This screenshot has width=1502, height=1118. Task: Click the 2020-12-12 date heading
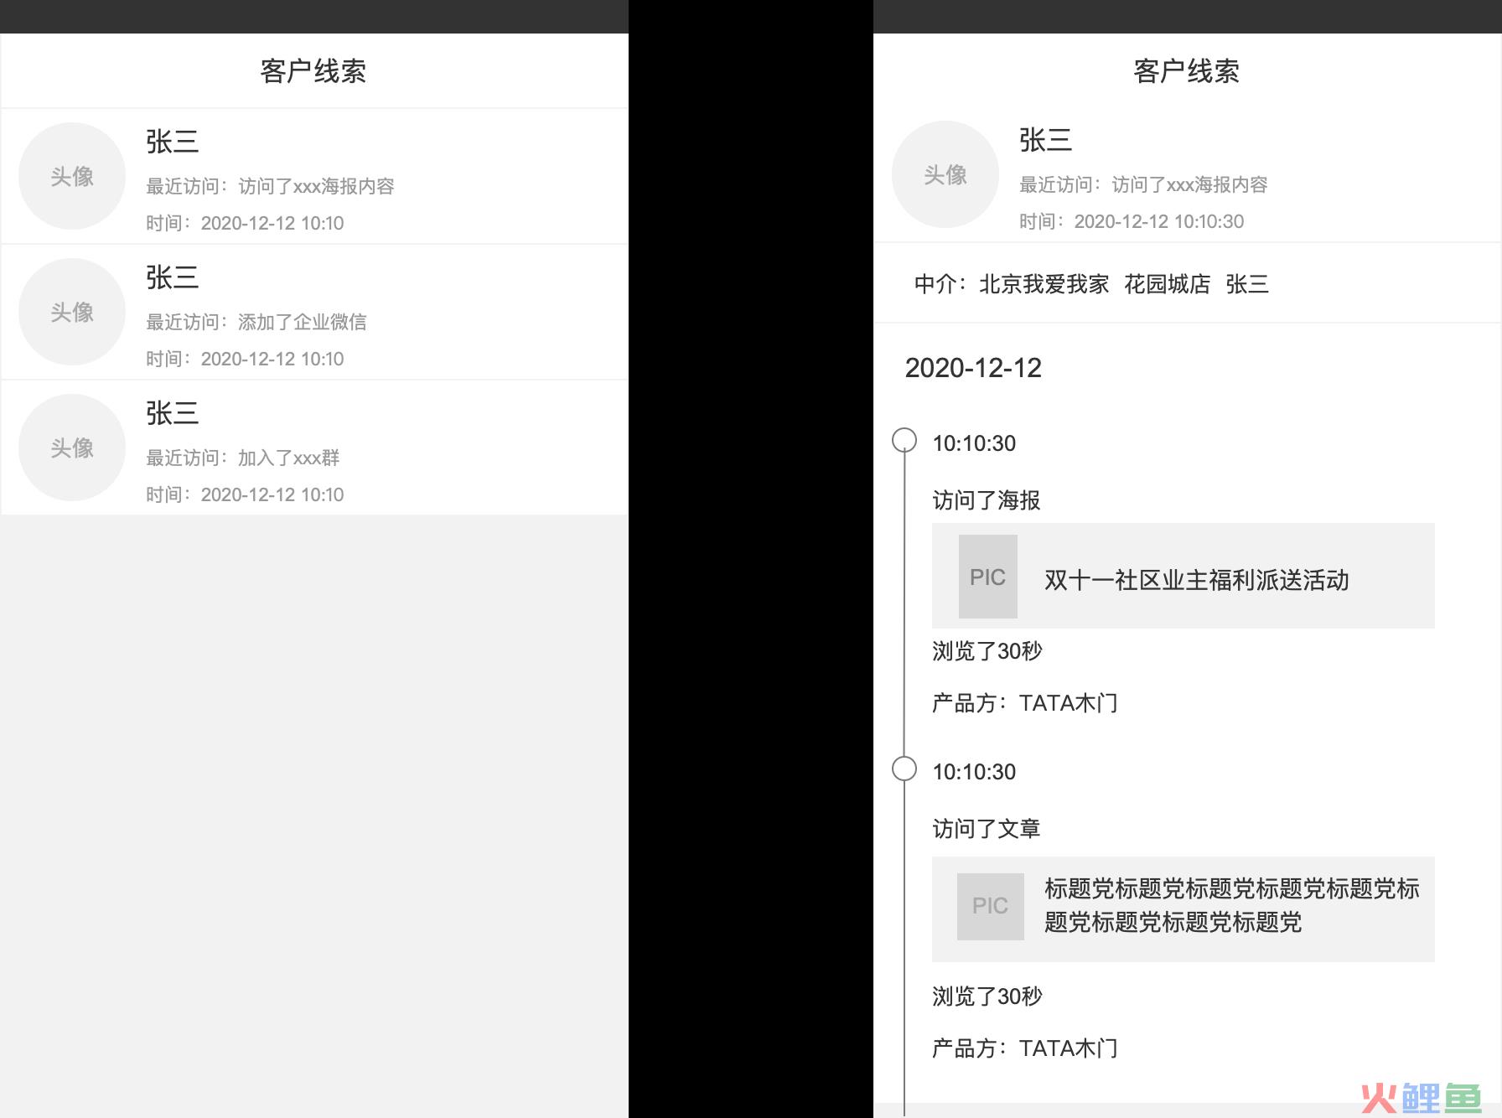pos(973,368)
